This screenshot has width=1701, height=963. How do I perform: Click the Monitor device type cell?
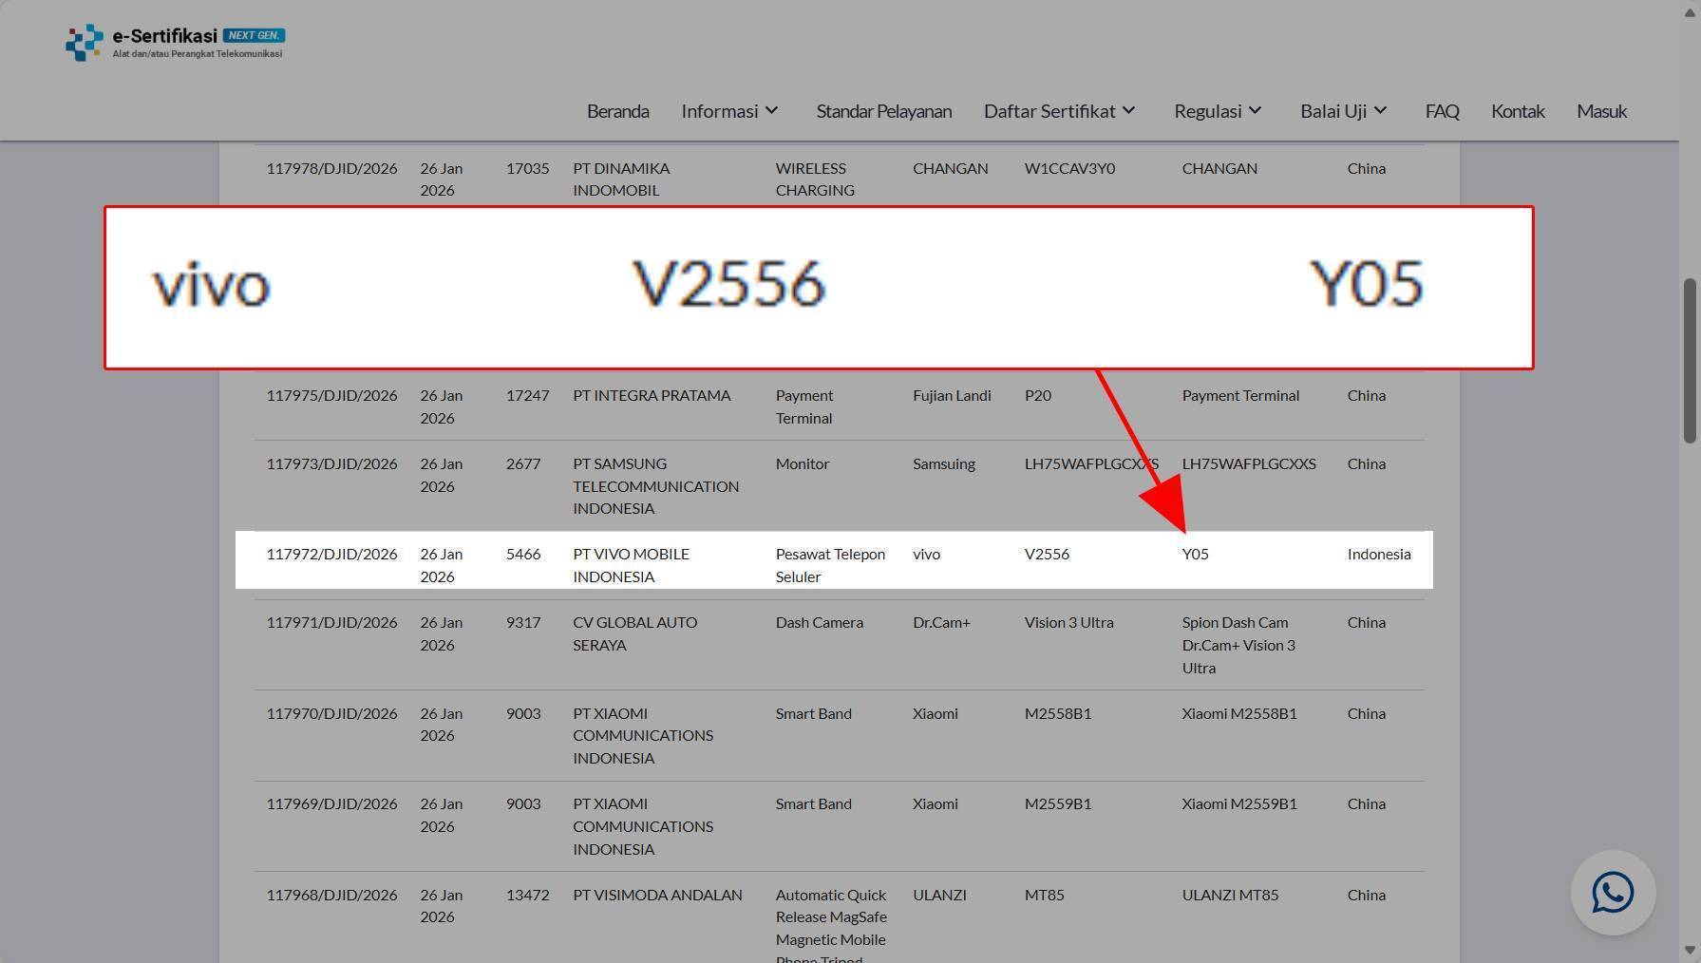[803, 463]
